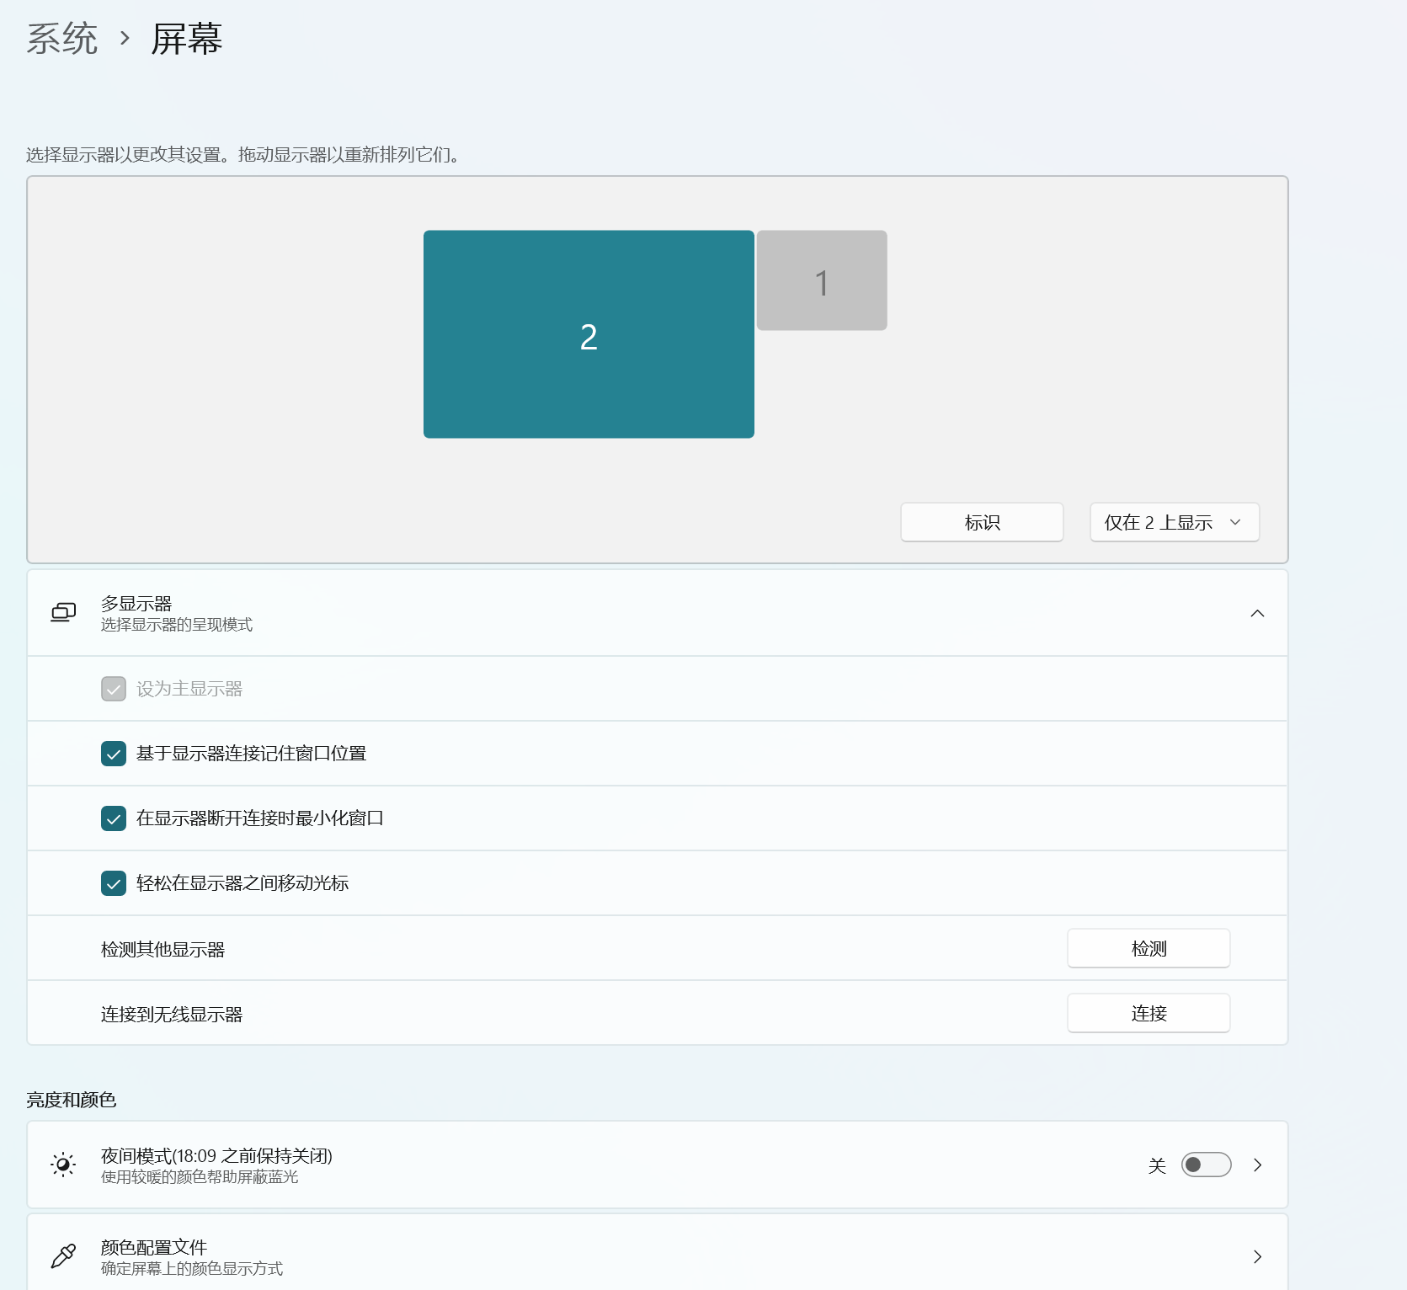Viewport: 1407px width, 1290px height.
Task: Click the 检测其他显示器 label
Action: tap(163, 950)
